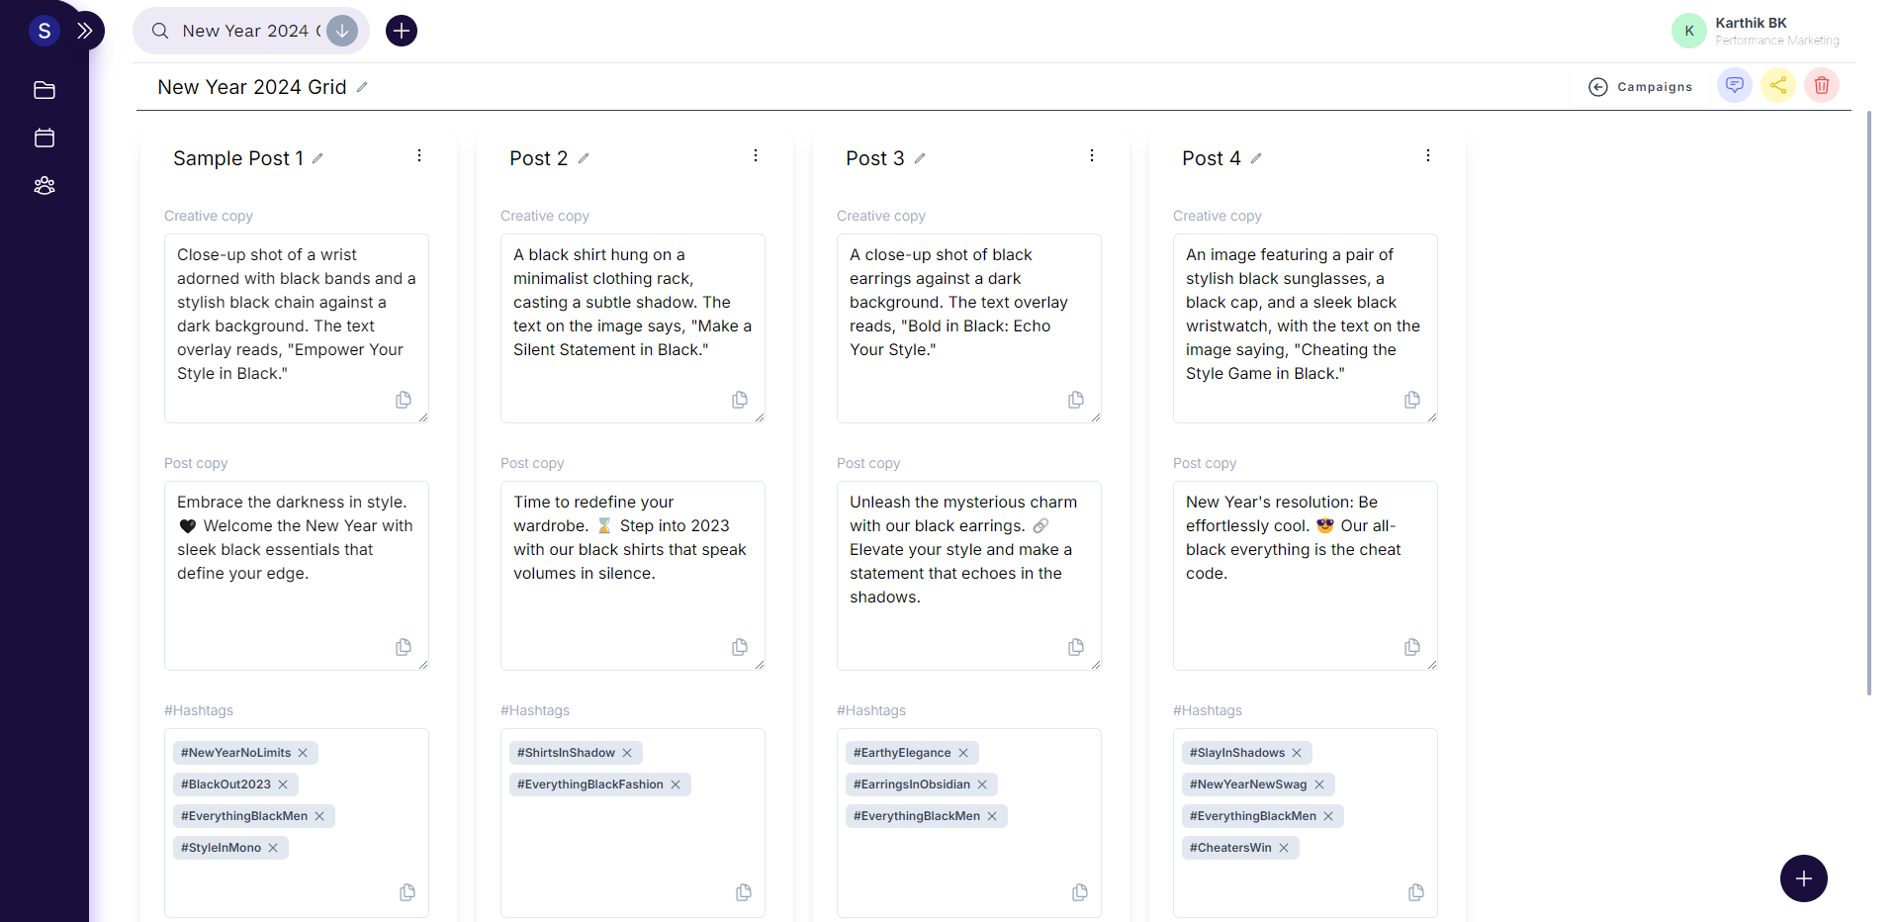Copy Post 3 post copy text
The height and width of the screenshot is (922, 1897).
click(x=1076, y=647)
